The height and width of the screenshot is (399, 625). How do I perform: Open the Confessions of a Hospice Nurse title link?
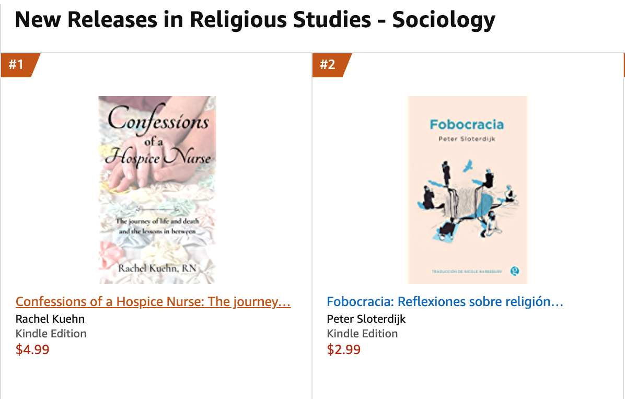(153, 301)
